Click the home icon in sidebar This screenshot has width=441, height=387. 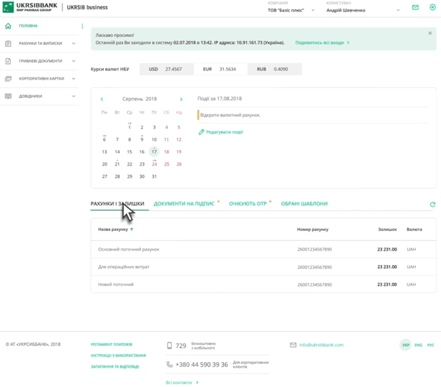[x=8, y=26]
